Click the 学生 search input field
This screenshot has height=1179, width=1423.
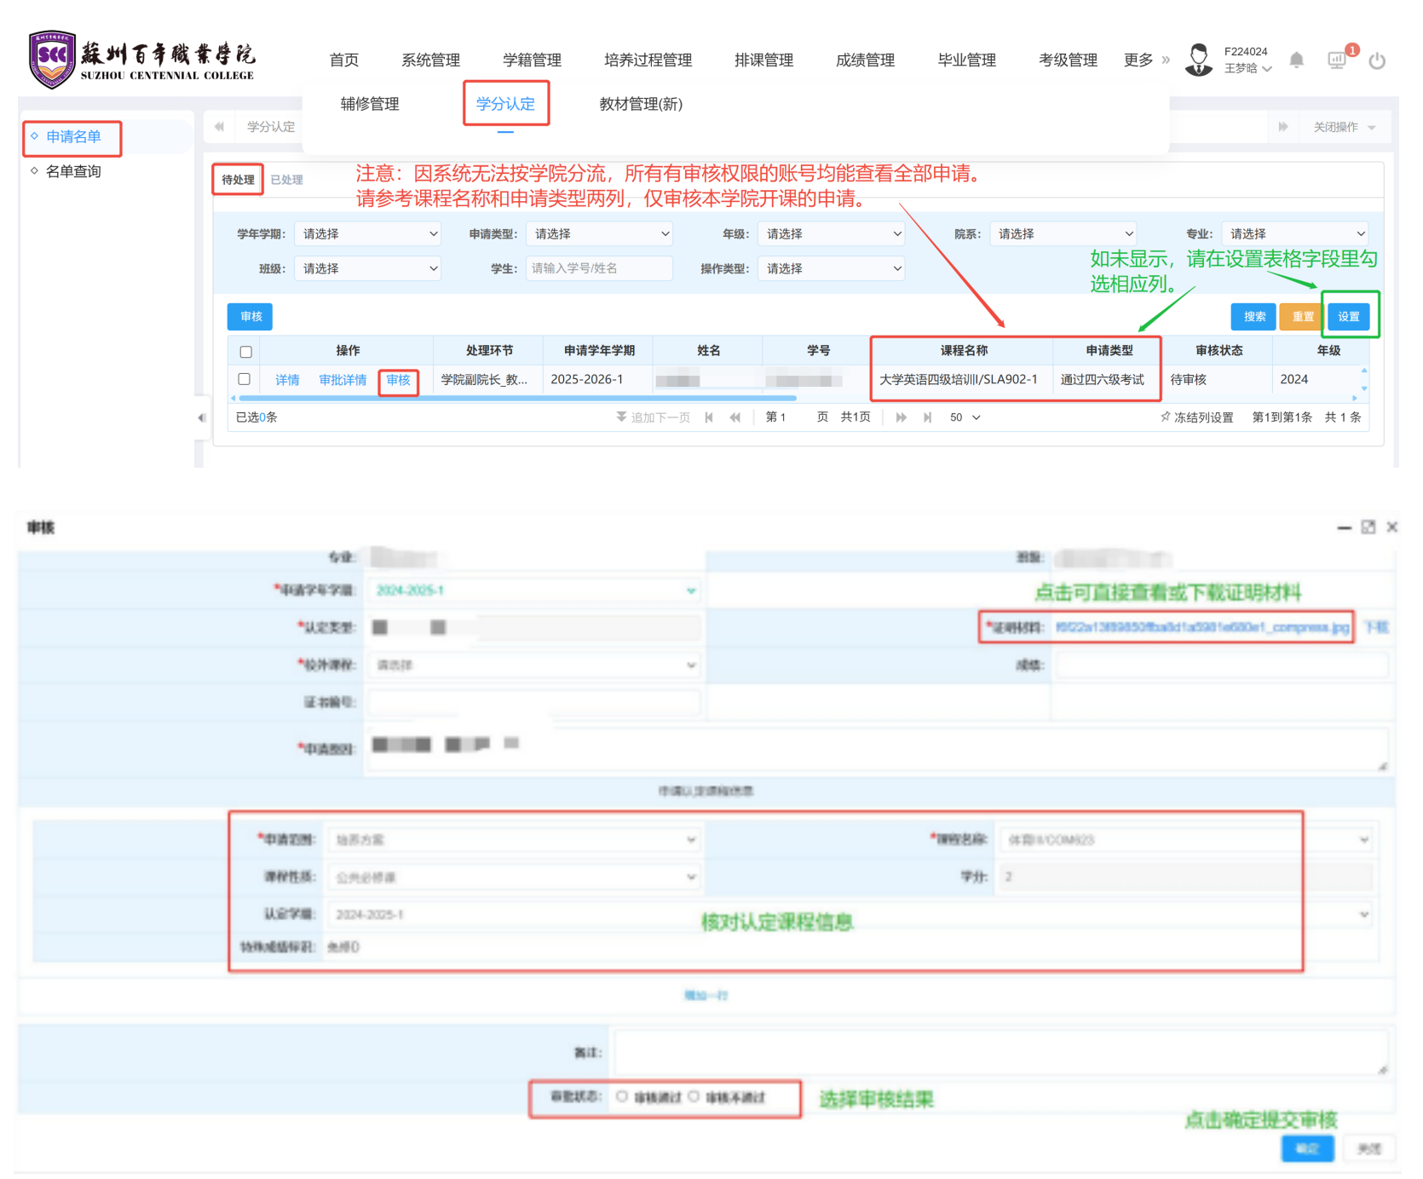pos(599,268)
